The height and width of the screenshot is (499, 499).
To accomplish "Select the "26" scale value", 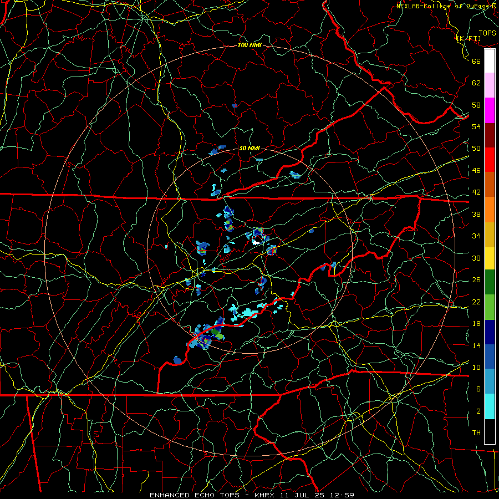I will pyautogui.click(x=476, y=280).
